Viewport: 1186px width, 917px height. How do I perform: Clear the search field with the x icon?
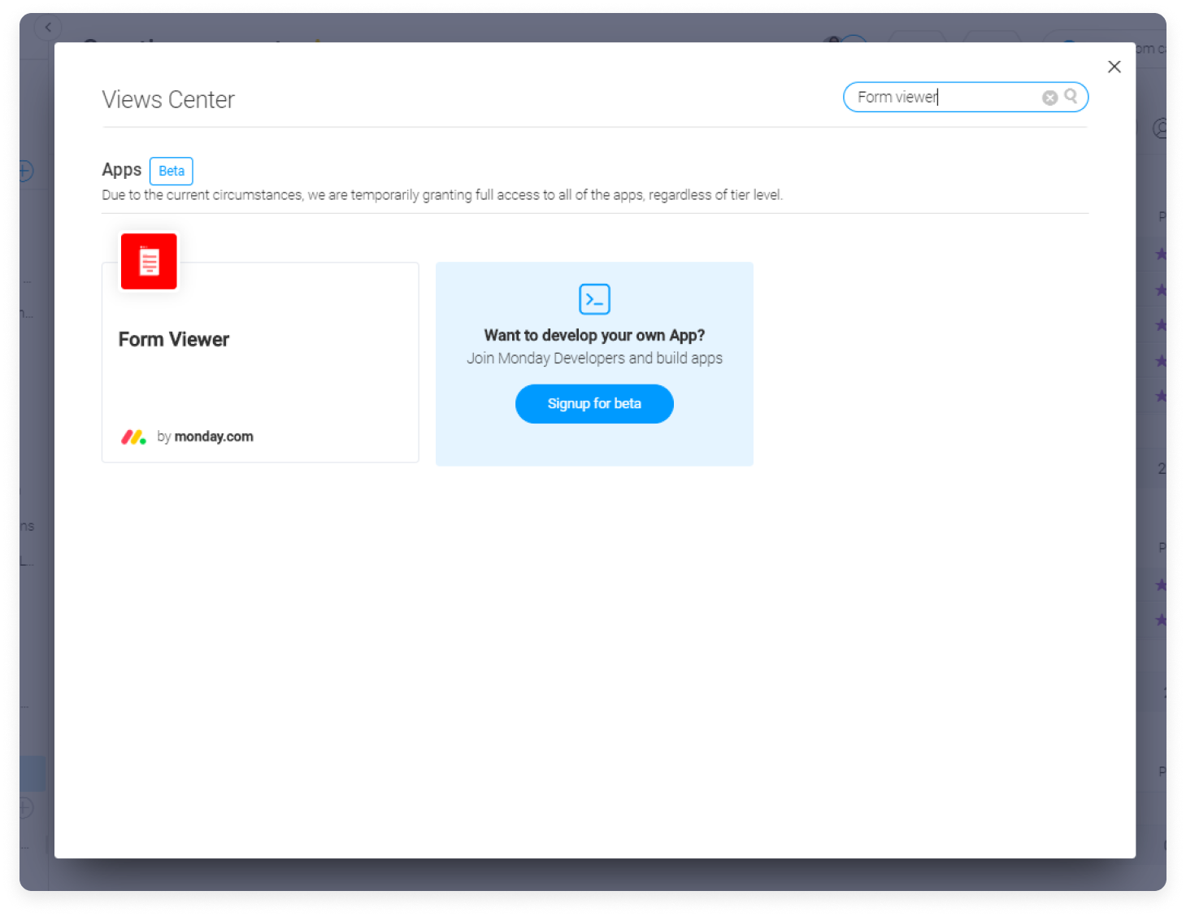click(1049, 98)
